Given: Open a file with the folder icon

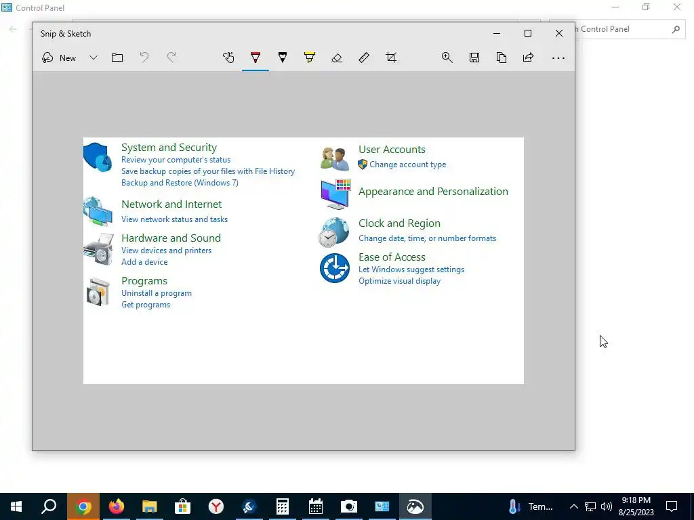Looking at the screenshot, I should pyautogui.click(x=117, y=58).
